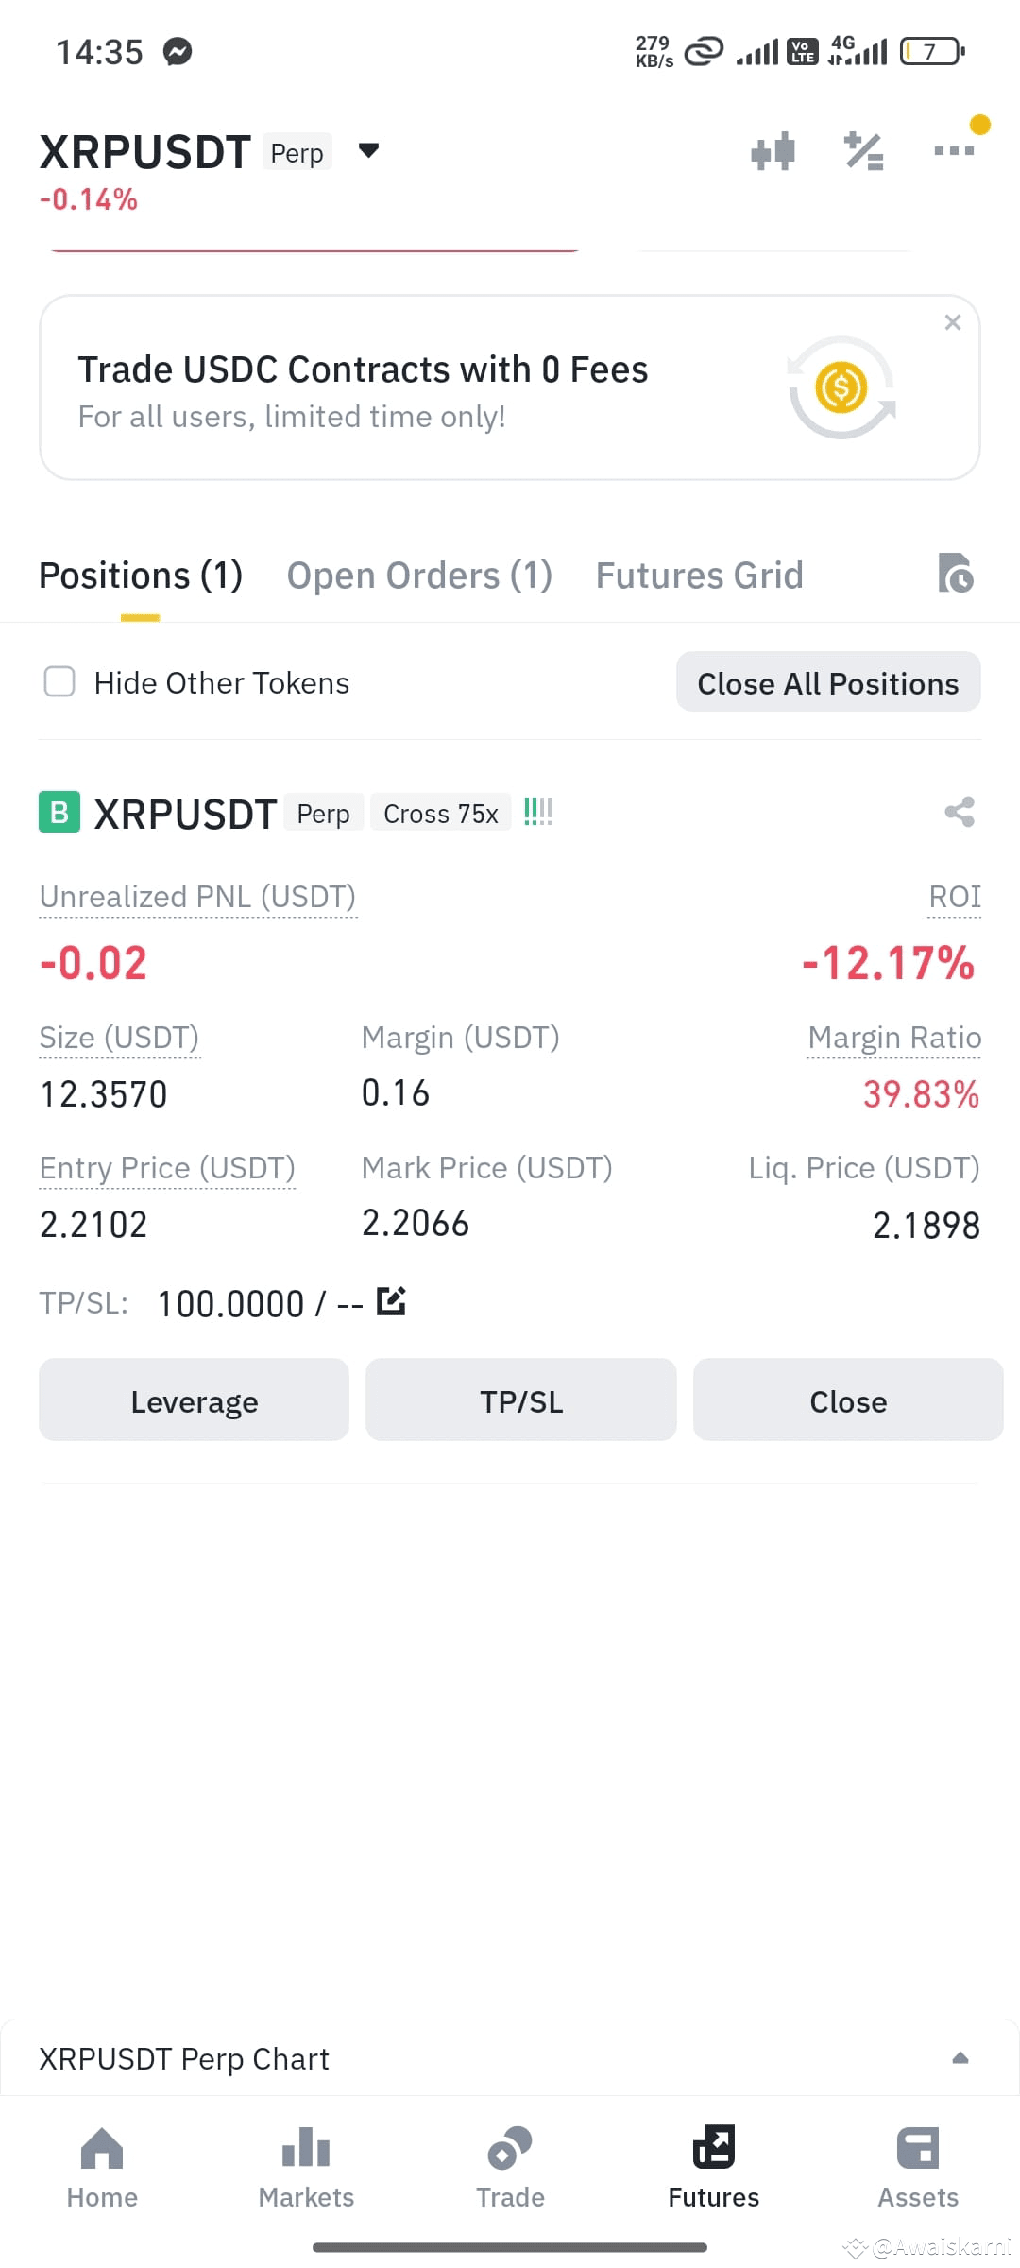Switch to the Futures Grid tab

[x=700, y=576]
